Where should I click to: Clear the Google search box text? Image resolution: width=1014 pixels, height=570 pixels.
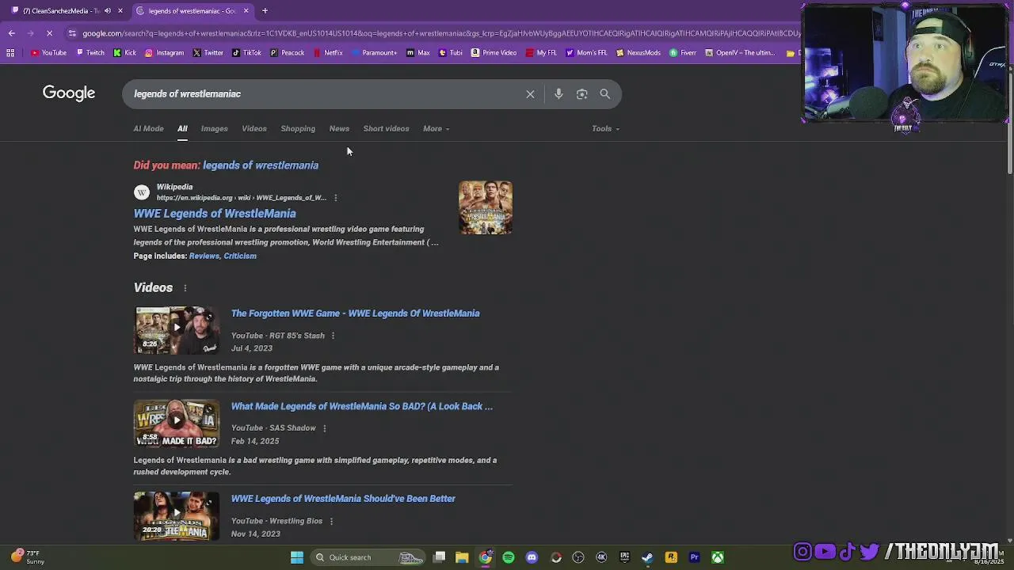(530, 94)
